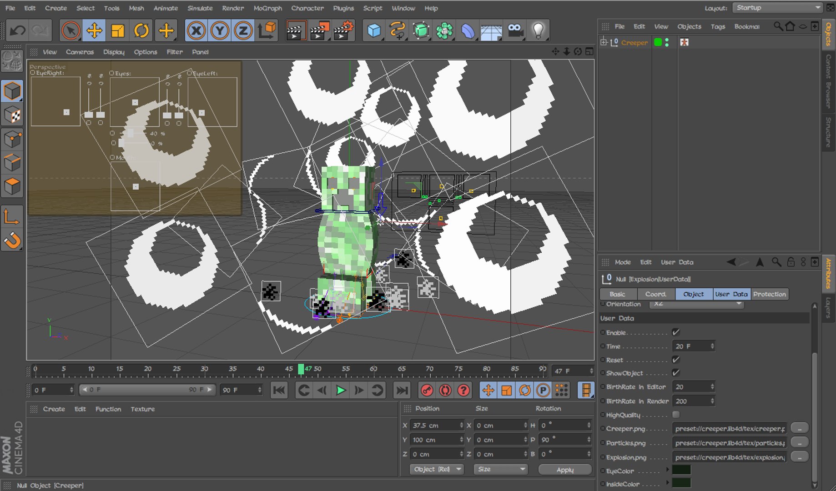Open Edit Render Settings icon

(x=343, y=31)
